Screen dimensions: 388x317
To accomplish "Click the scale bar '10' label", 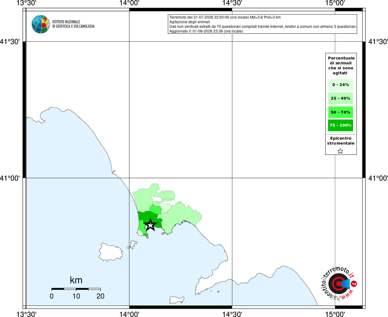I will [76, 296].
